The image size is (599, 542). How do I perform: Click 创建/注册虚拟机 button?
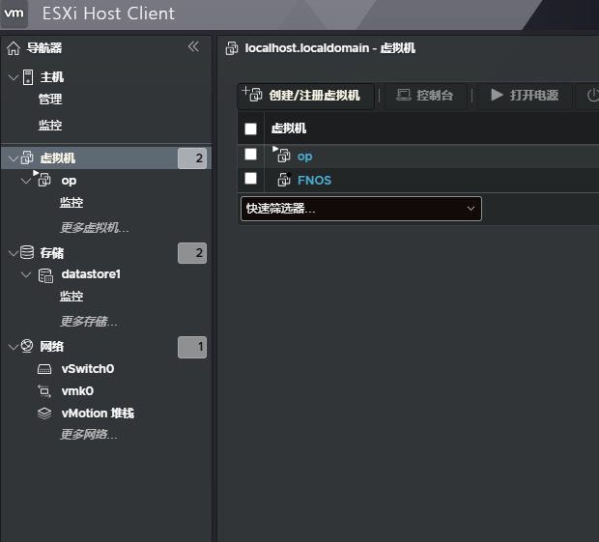click(x=305, y=96)
